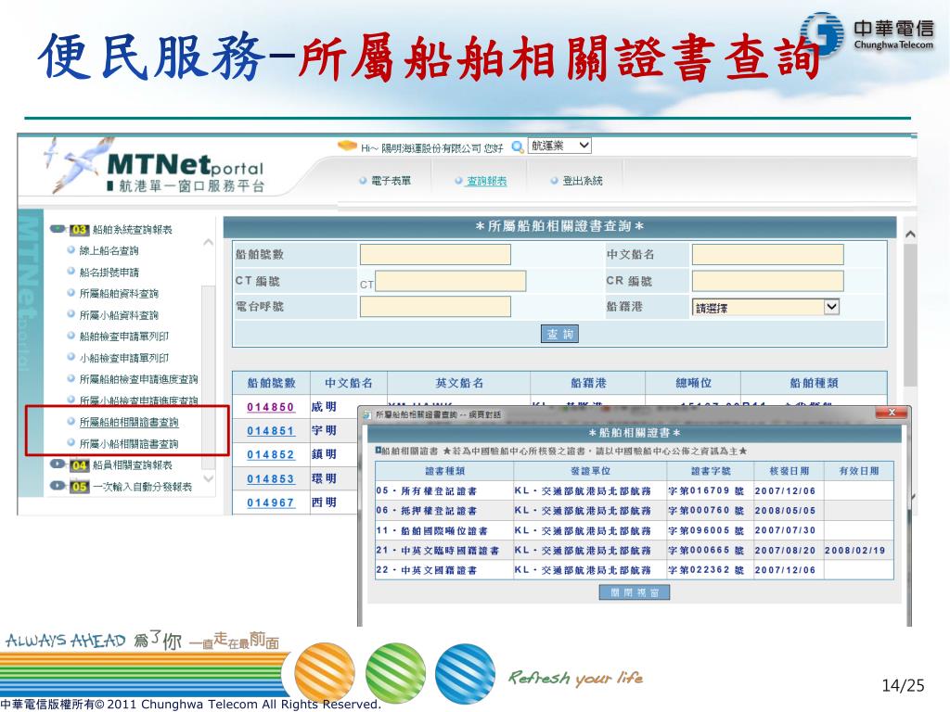Select 登出系統 to log out
Viewport: 950px width, 712px height.
(583, 181)
